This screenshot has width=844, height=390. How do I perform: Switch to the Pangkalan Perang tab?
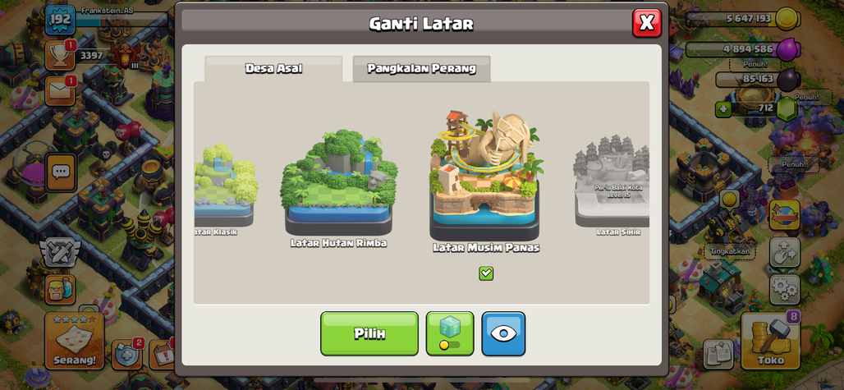(x=421, y=69)
